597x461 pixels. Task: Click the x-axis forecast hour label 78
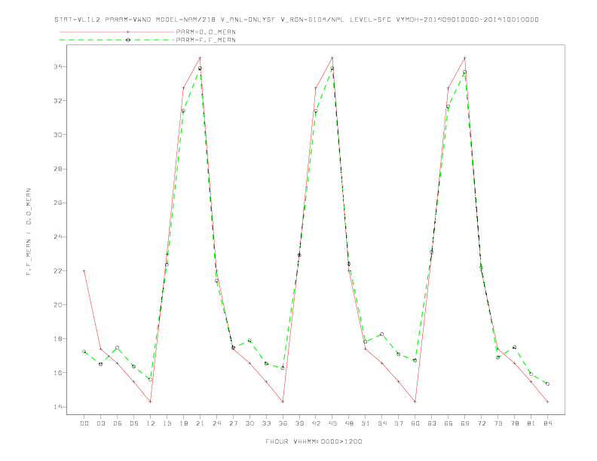[x=514, y=423]
